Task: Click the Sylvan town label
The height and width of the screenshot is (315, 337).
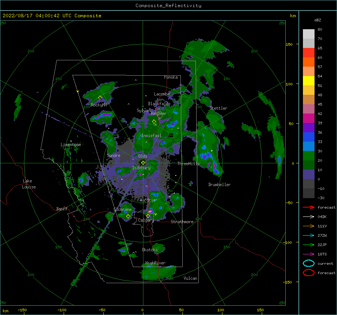Action: (143, 110)
